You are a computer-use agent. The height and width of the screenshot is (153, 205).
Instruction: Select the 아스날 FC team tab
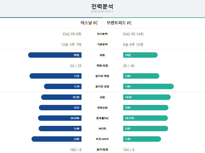(51, 23)
